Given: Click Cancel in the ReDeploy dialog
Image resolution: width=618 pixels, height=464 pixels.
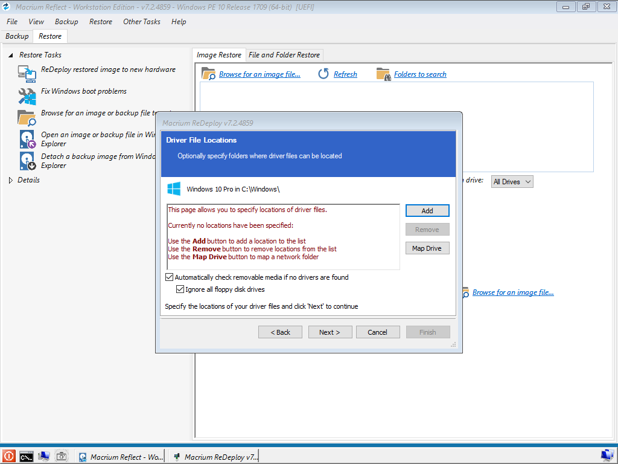Looking at the screenshot, I should [x=378, y=332].
